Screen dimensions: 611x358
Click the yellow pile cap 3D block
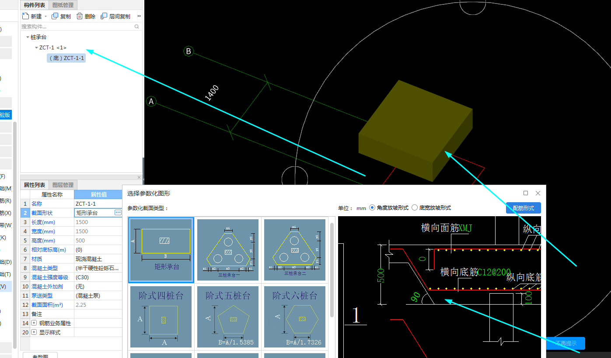coord(415,130)
